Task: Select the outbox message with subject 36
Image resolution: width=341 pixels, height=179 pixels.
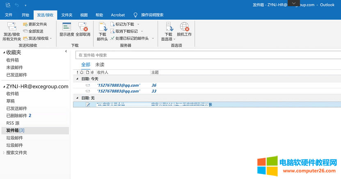Action: 153,85
